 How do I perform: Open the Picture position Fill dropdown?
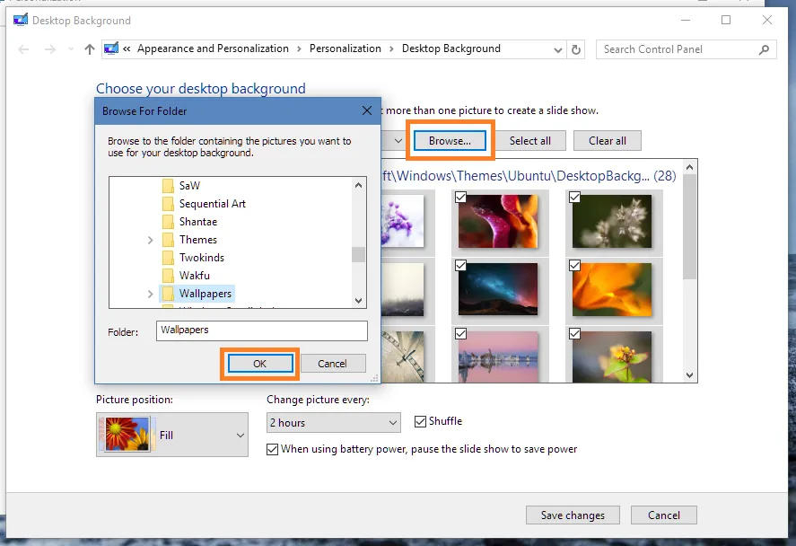pos(172,435)
